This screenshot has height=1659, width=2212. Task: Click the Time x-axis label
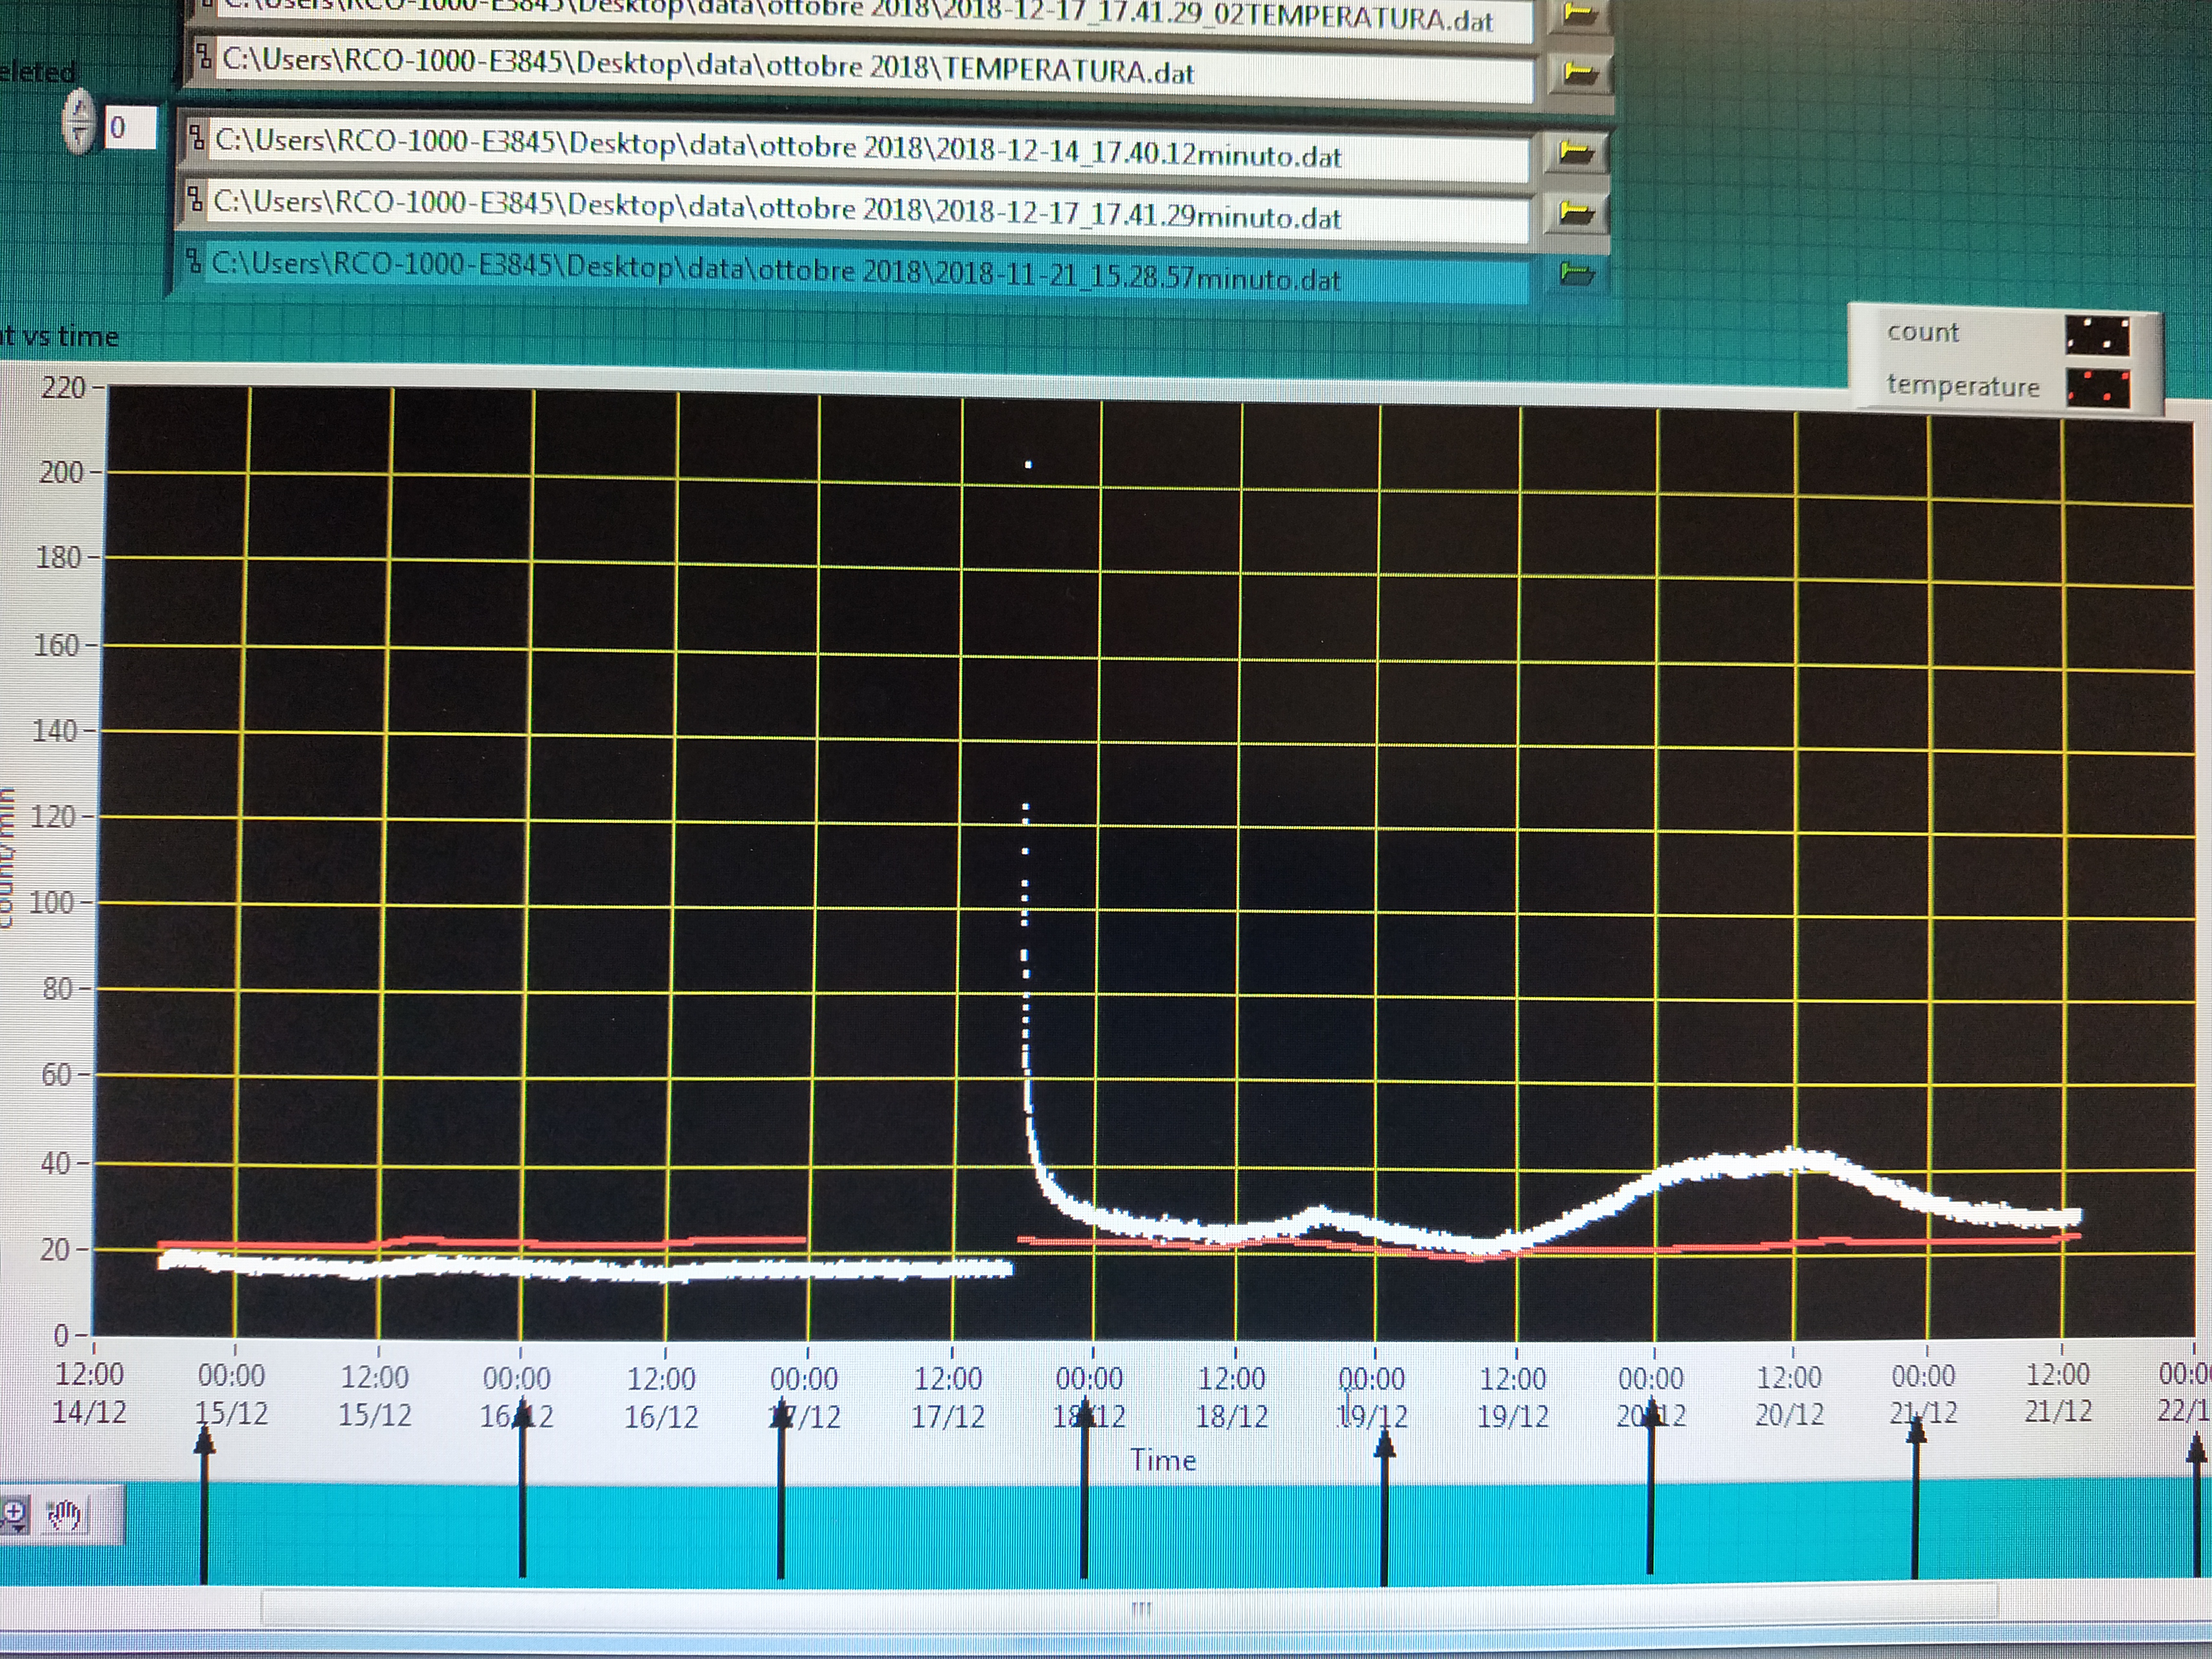point(1163,1460)
